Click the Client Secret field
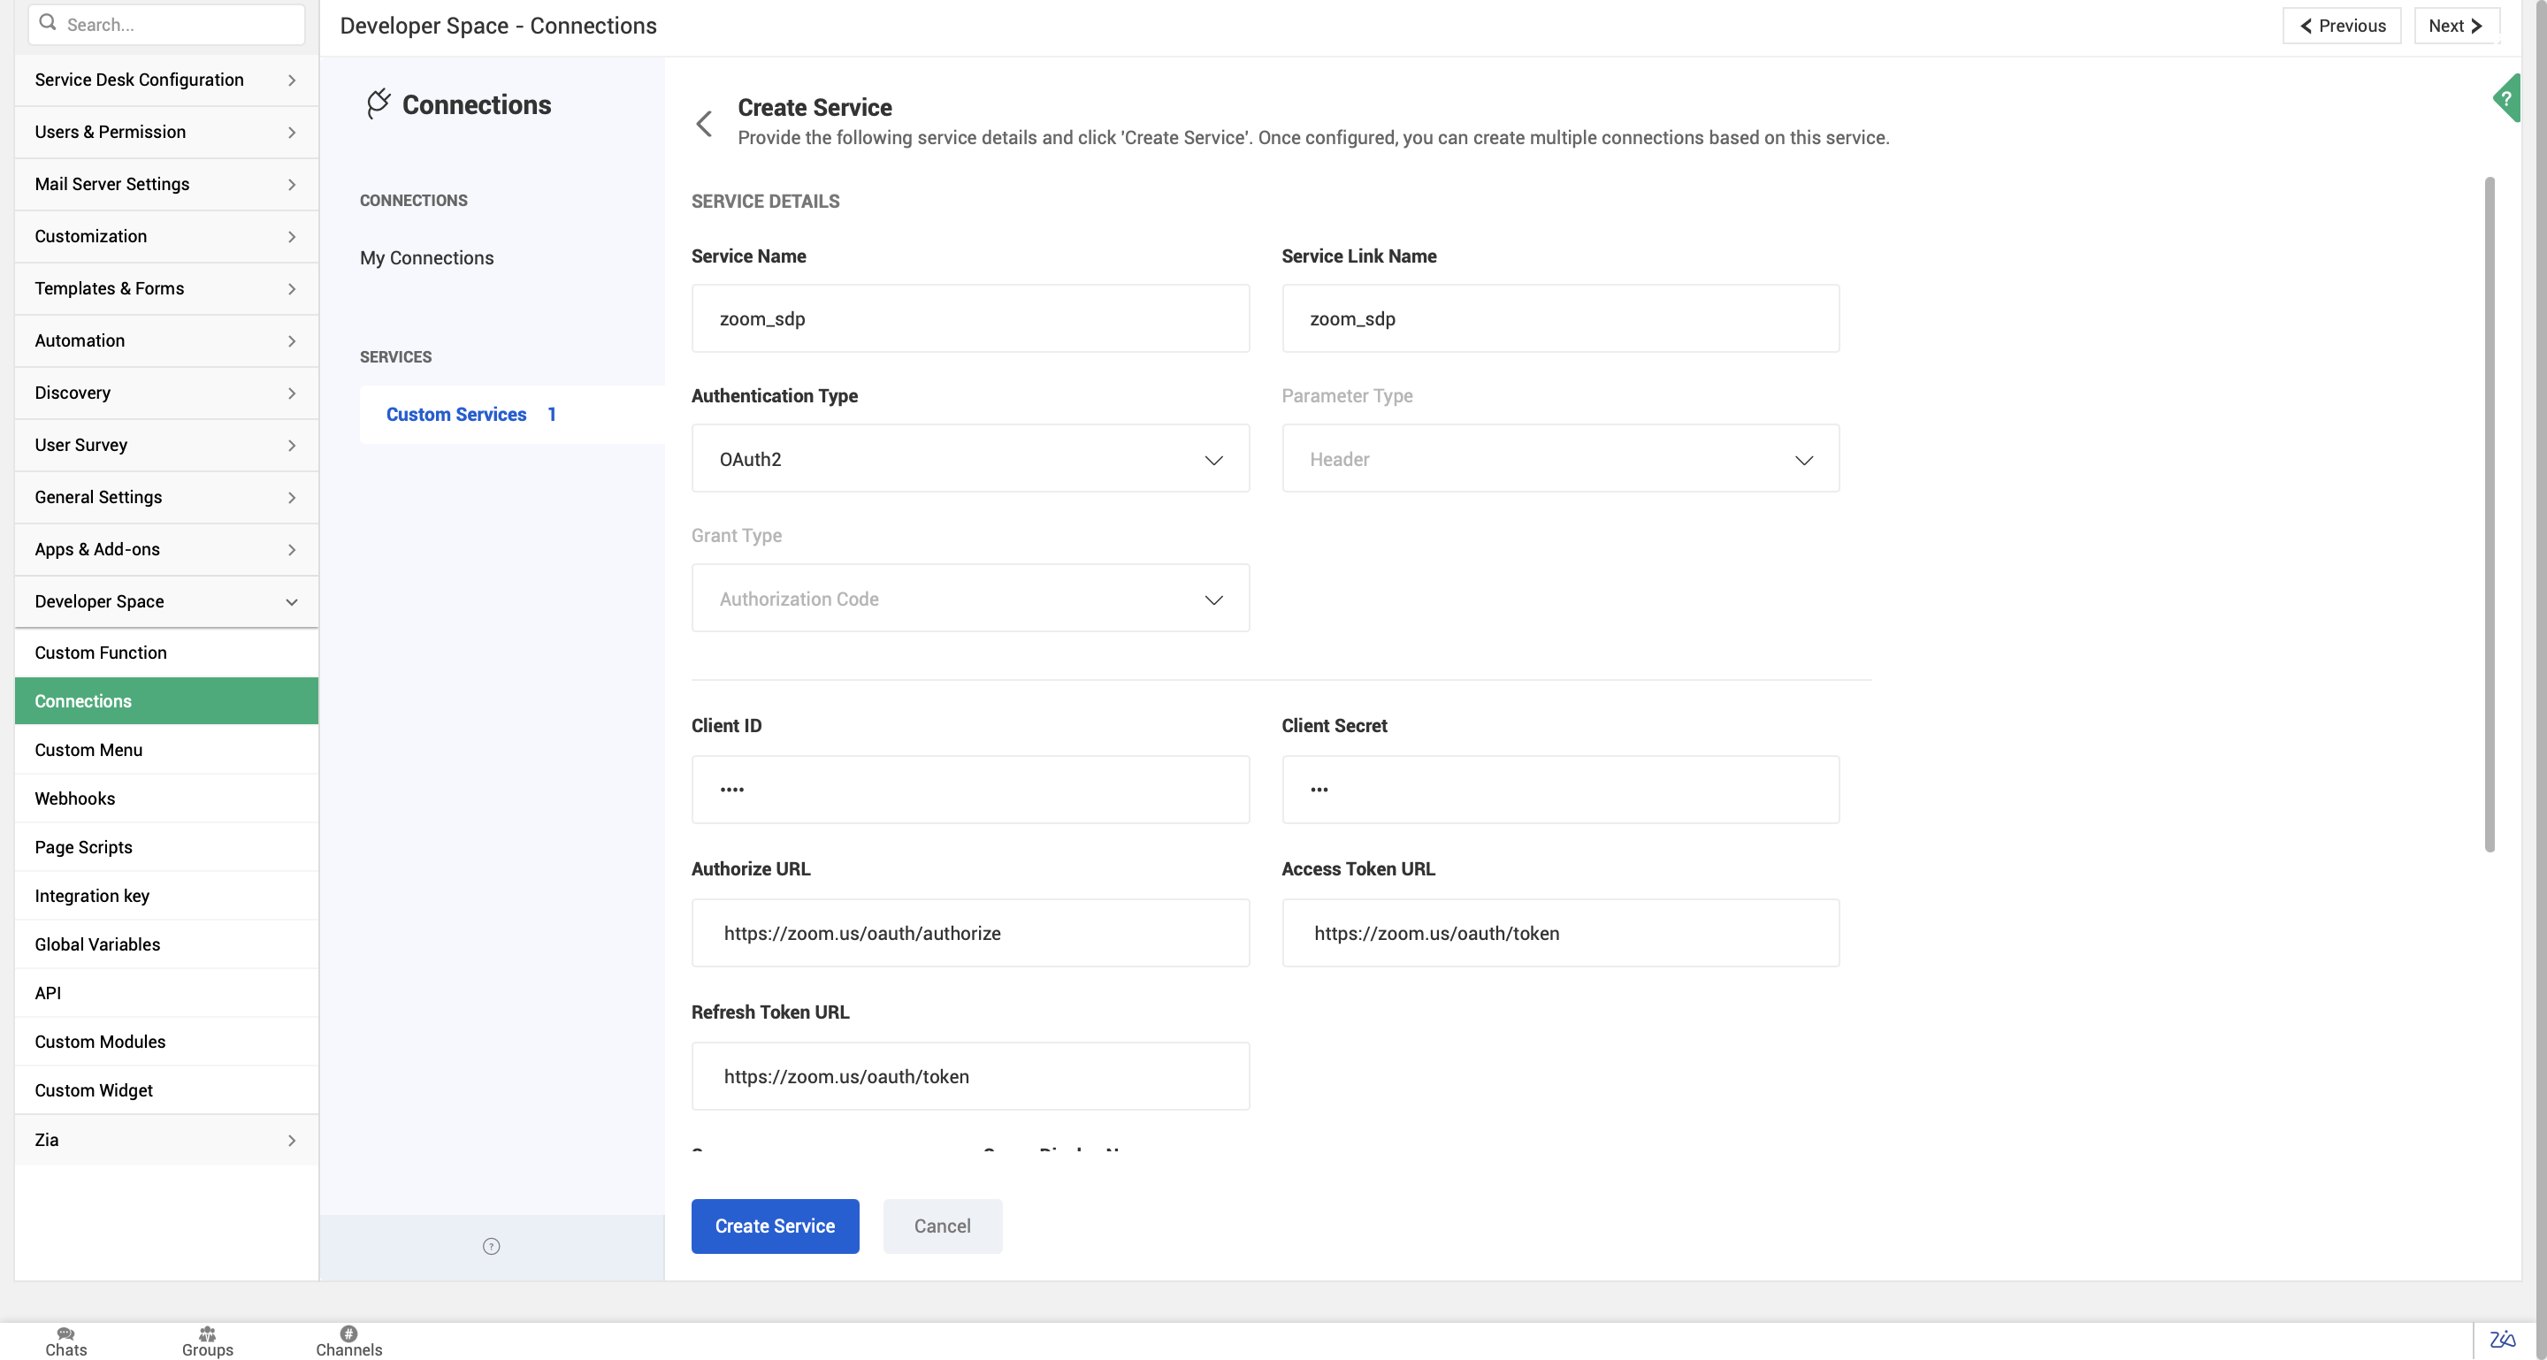 (1560, 789)
